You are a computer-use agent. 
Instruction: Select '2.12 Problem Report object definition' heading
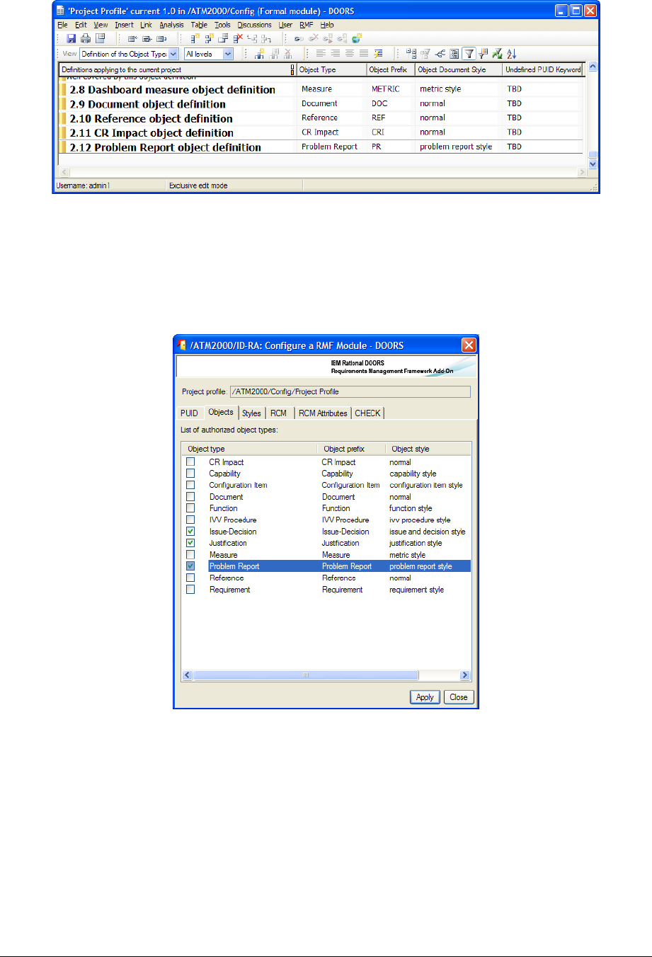pyautogui.click(x=166, y=147)
